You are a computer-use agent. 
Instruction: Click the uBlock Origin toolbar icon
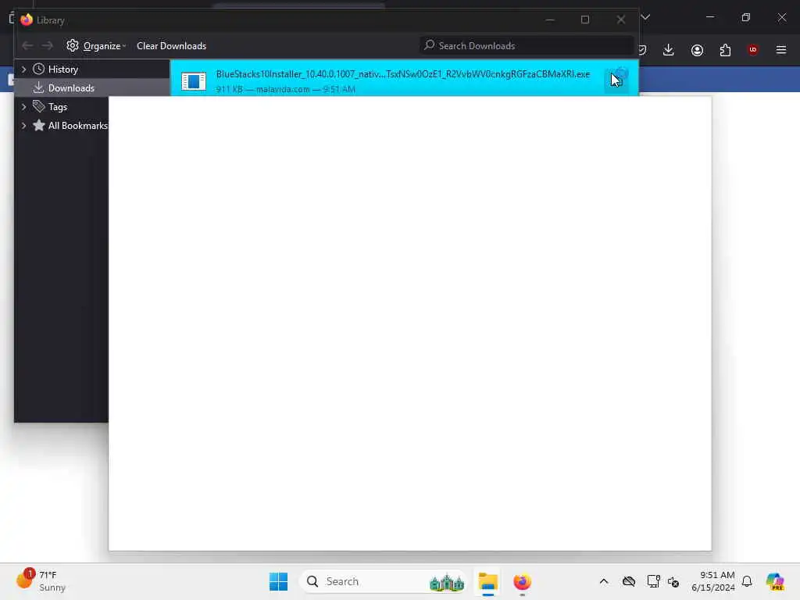(x=752, y=50)
